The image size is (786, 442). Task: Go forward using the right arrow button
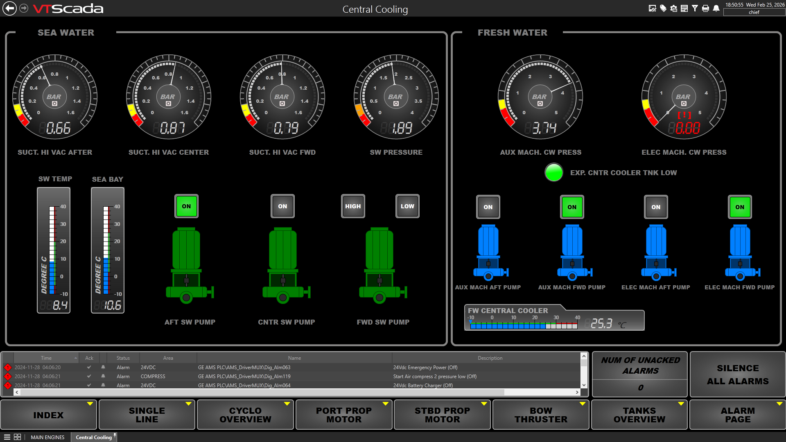click(x=24, y=9)
